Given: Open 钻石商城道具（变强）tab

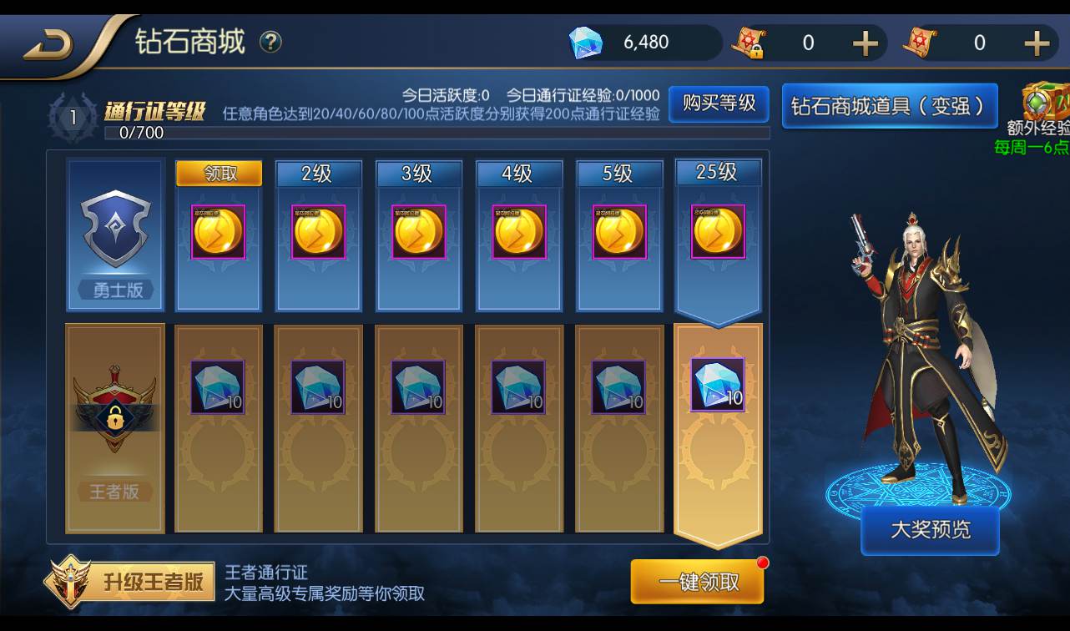Looking at the screenshot, I should (890, 106).
